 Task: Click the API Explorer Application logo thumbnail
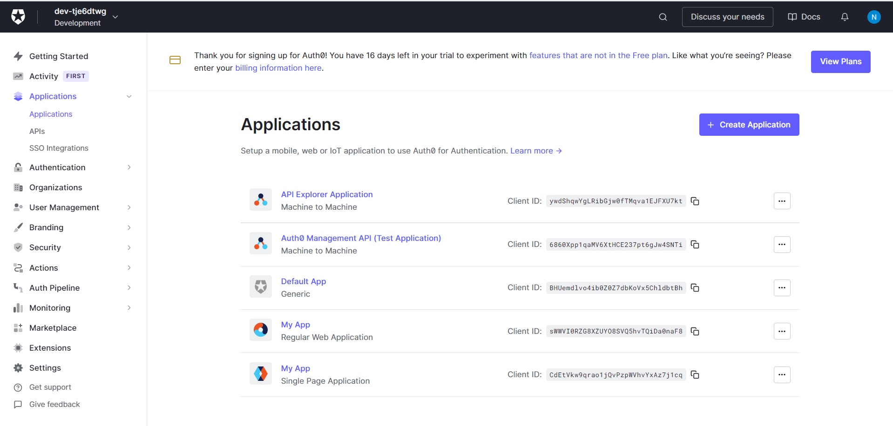[261, 200]
